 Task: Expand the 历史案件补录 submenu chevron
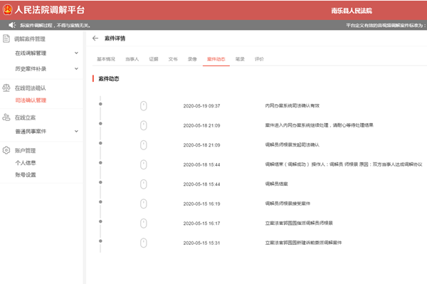click(77, 68)
